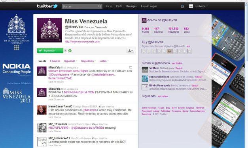248x148 pixels.
Task: Click the green retweets icon beside Siguiendo
Action: [70, 50]
